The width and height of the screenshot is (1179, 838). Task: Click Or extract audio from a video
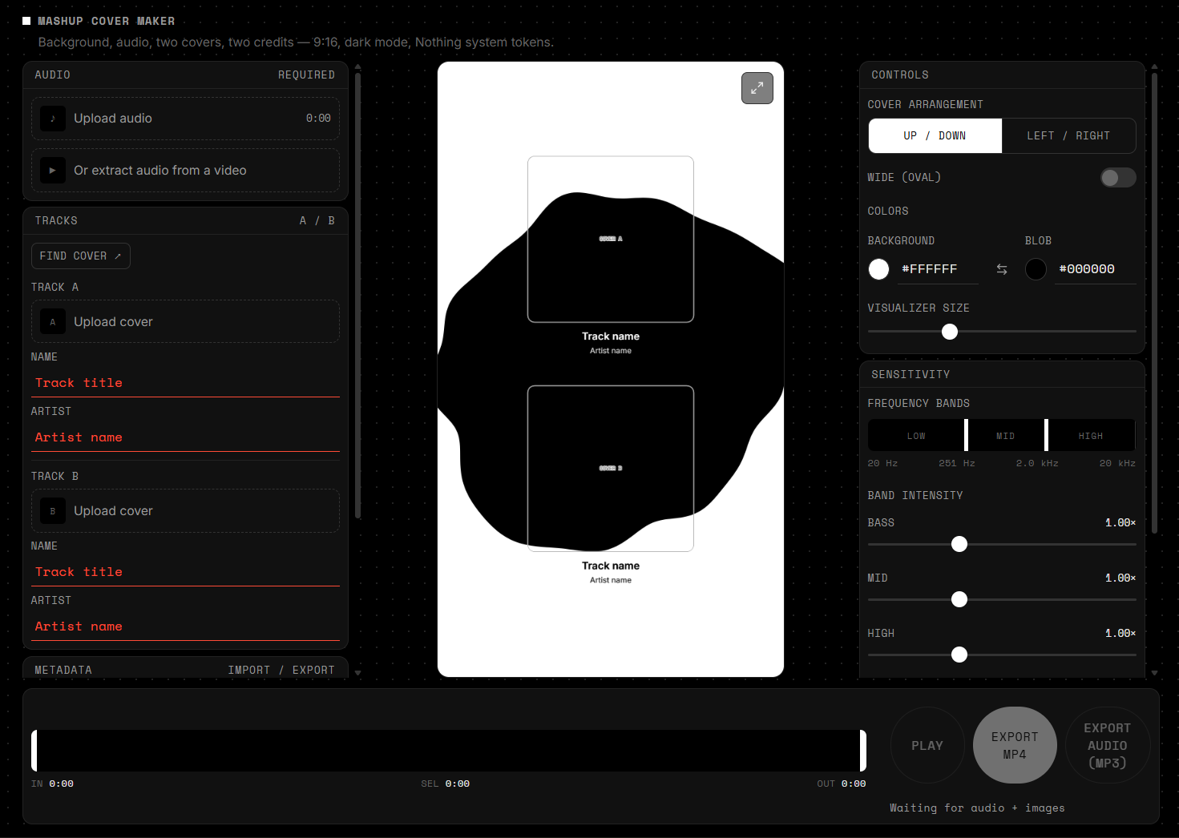click(185, 171)
